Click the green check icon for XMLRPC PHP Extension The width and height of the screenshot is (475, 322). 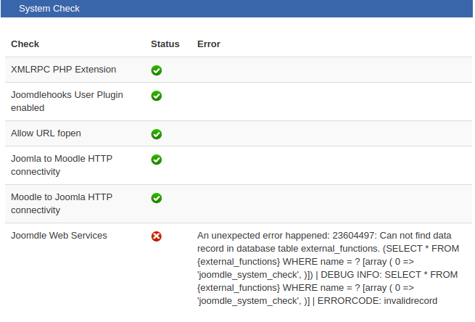tap(156, 70)
